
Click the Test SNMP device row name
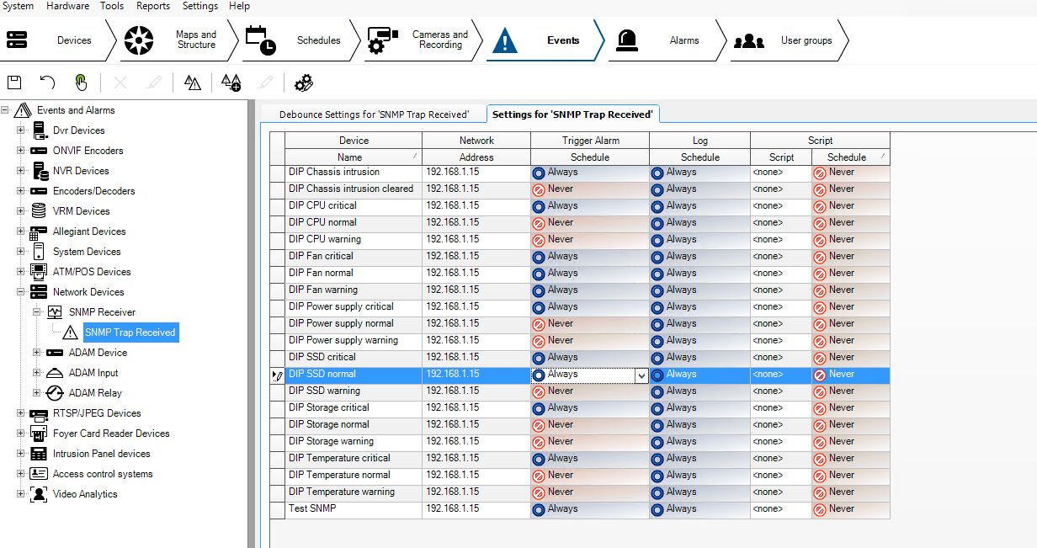(312, 508)
